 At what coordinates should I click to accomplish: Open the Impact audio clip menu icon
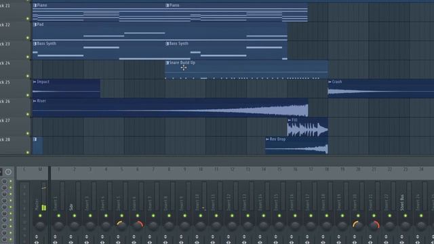coord(35,82)
